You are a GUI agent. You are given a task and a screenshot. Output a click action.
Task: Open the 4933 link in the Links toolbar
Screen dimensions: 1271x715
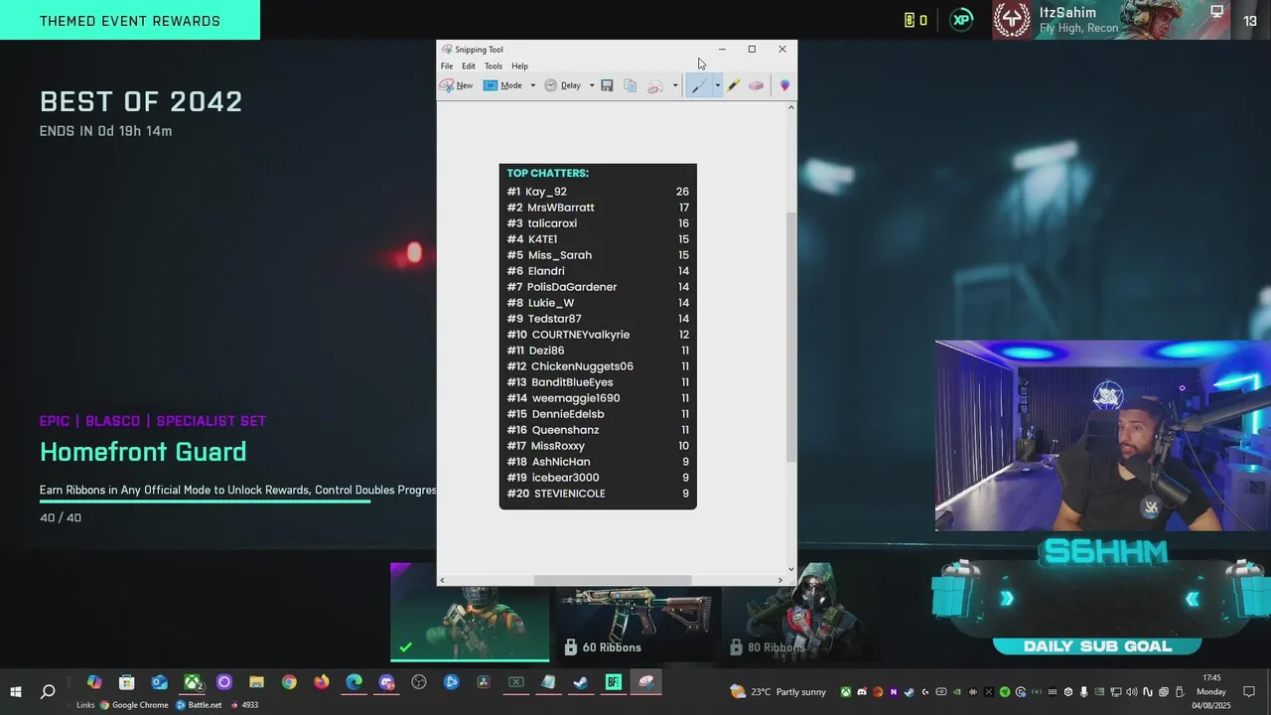coord(244,705)
